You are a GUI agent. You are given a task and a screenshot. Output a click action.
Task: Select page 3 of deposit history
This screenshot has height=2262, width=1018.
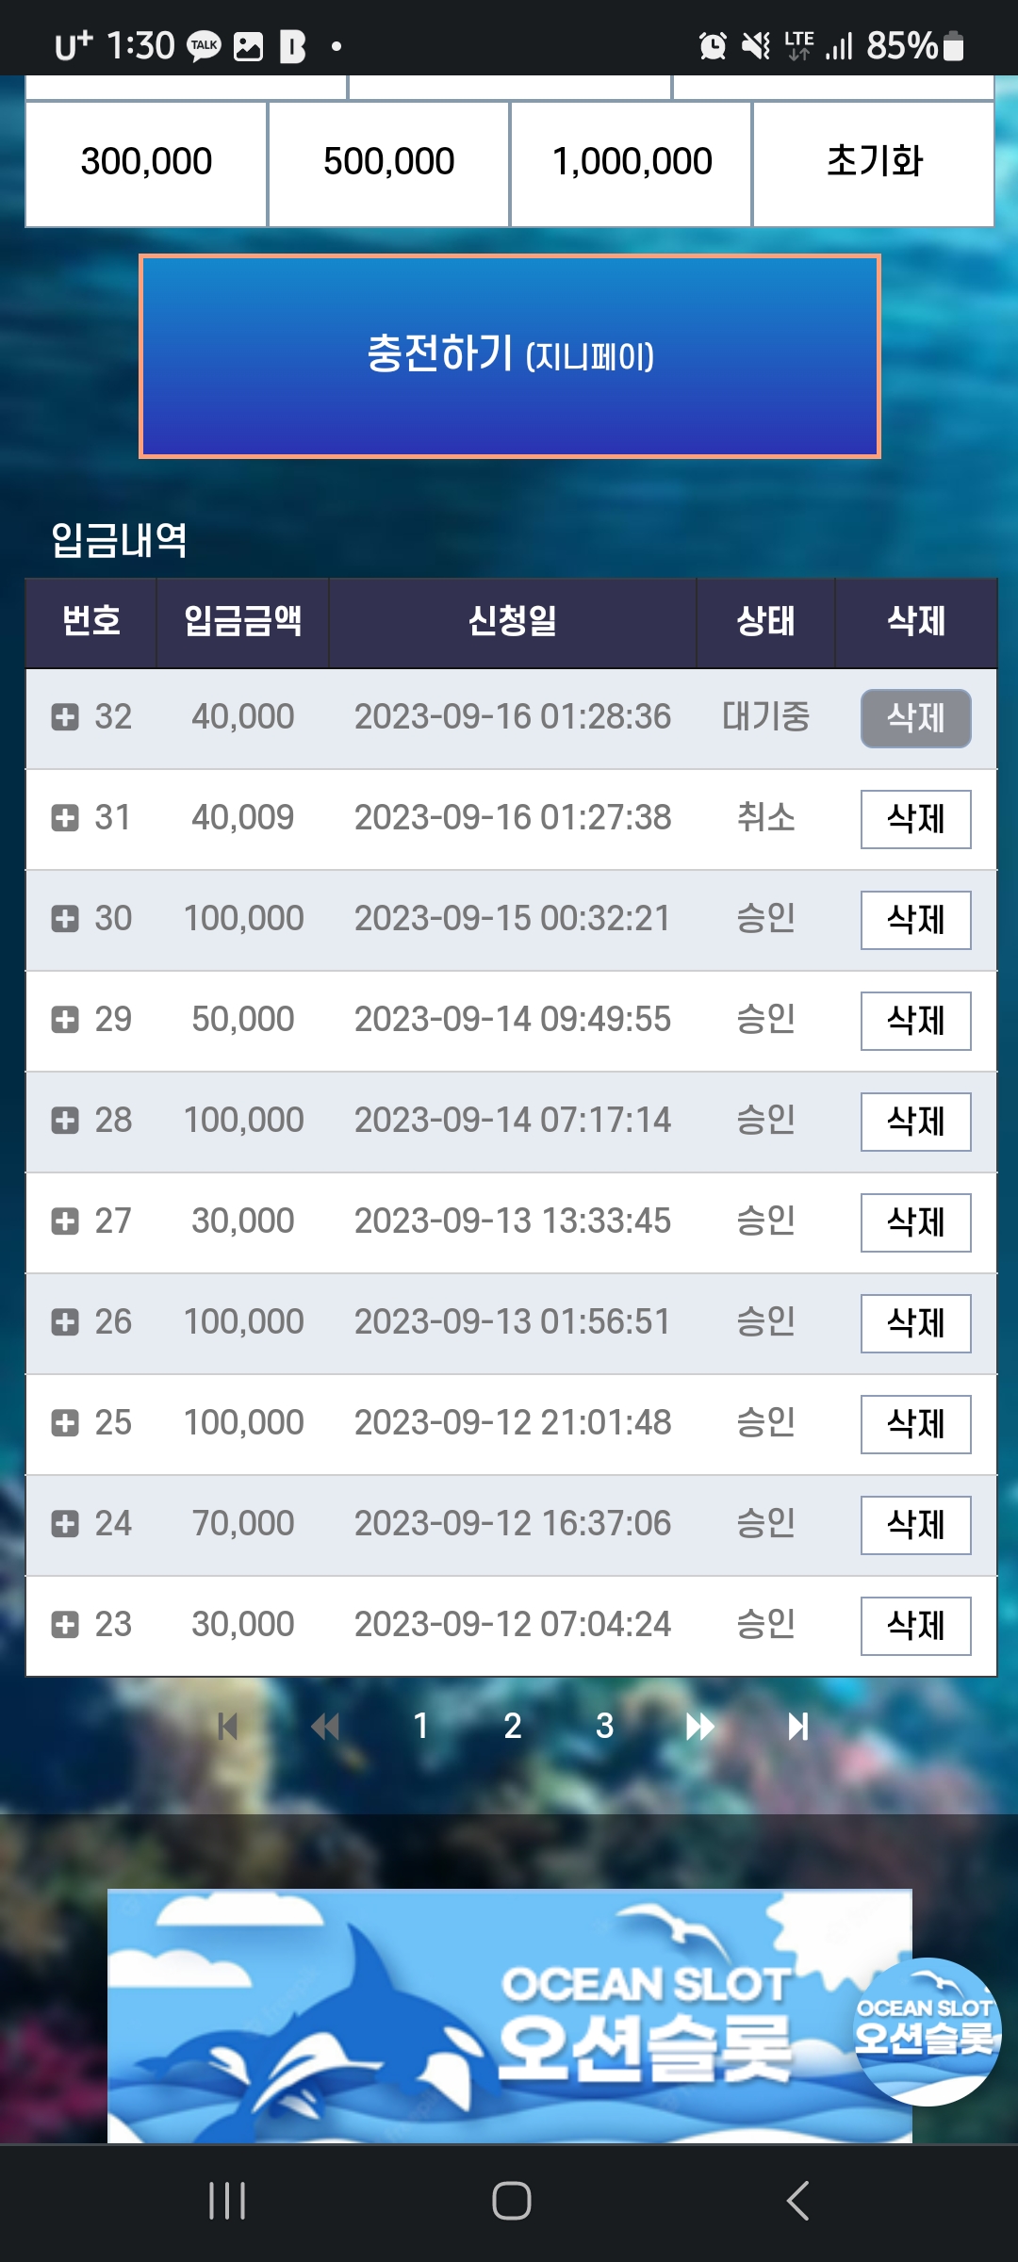pos(605,1727)
